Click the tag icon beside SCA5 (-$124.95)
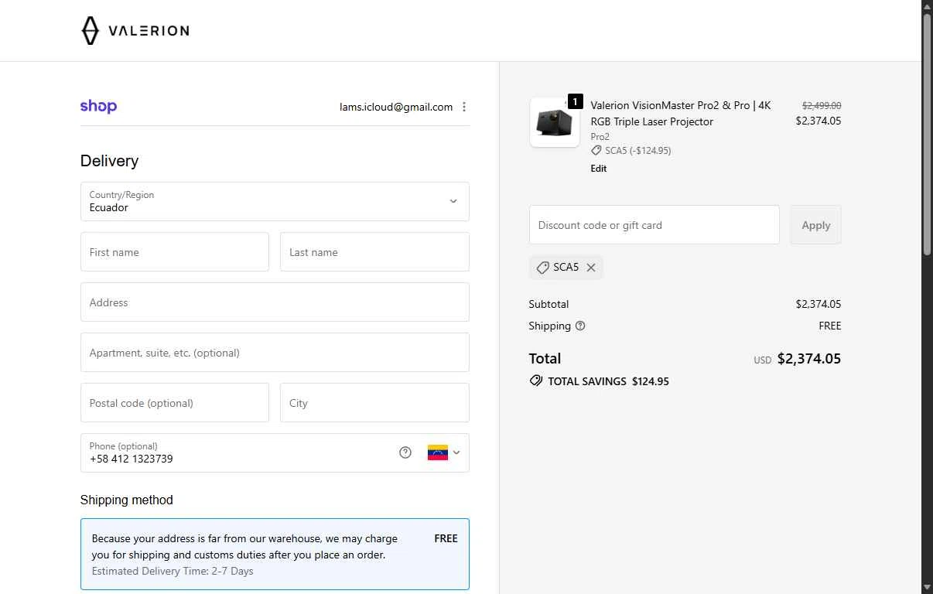Screen dimensions: 933x594 (x=596, y=151)
